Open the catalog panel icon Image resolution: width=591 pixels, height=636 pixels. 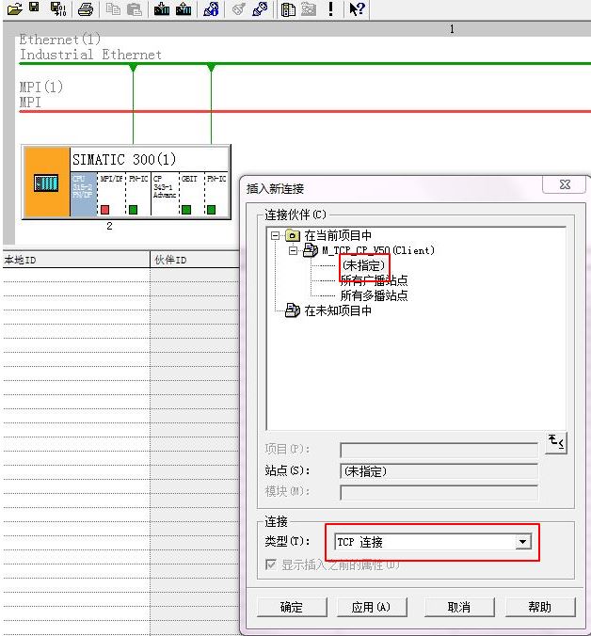288,9
